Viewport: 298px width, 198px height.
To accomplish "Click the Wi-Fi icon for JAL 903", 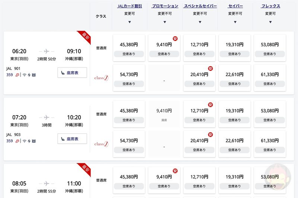I will coord(25,141).
